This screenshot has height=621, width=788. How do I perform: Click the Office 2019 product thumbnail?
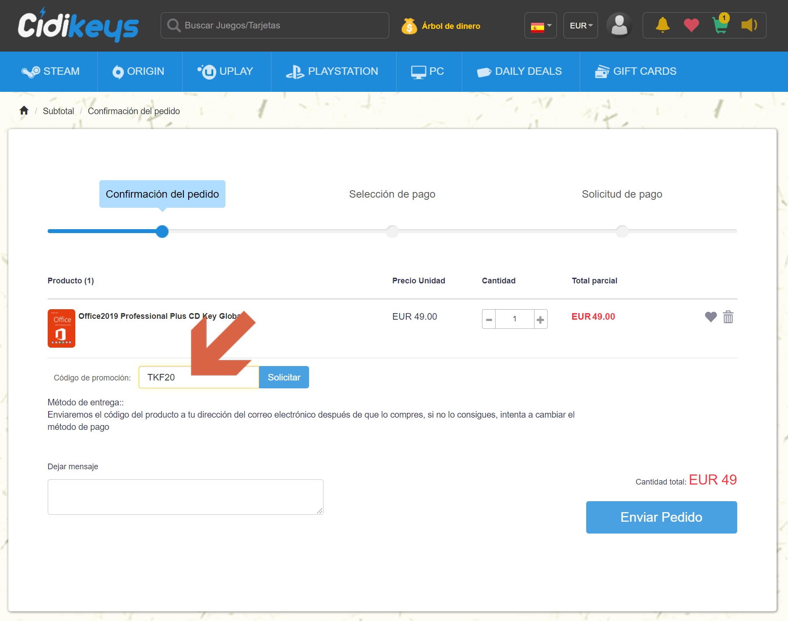61,328
